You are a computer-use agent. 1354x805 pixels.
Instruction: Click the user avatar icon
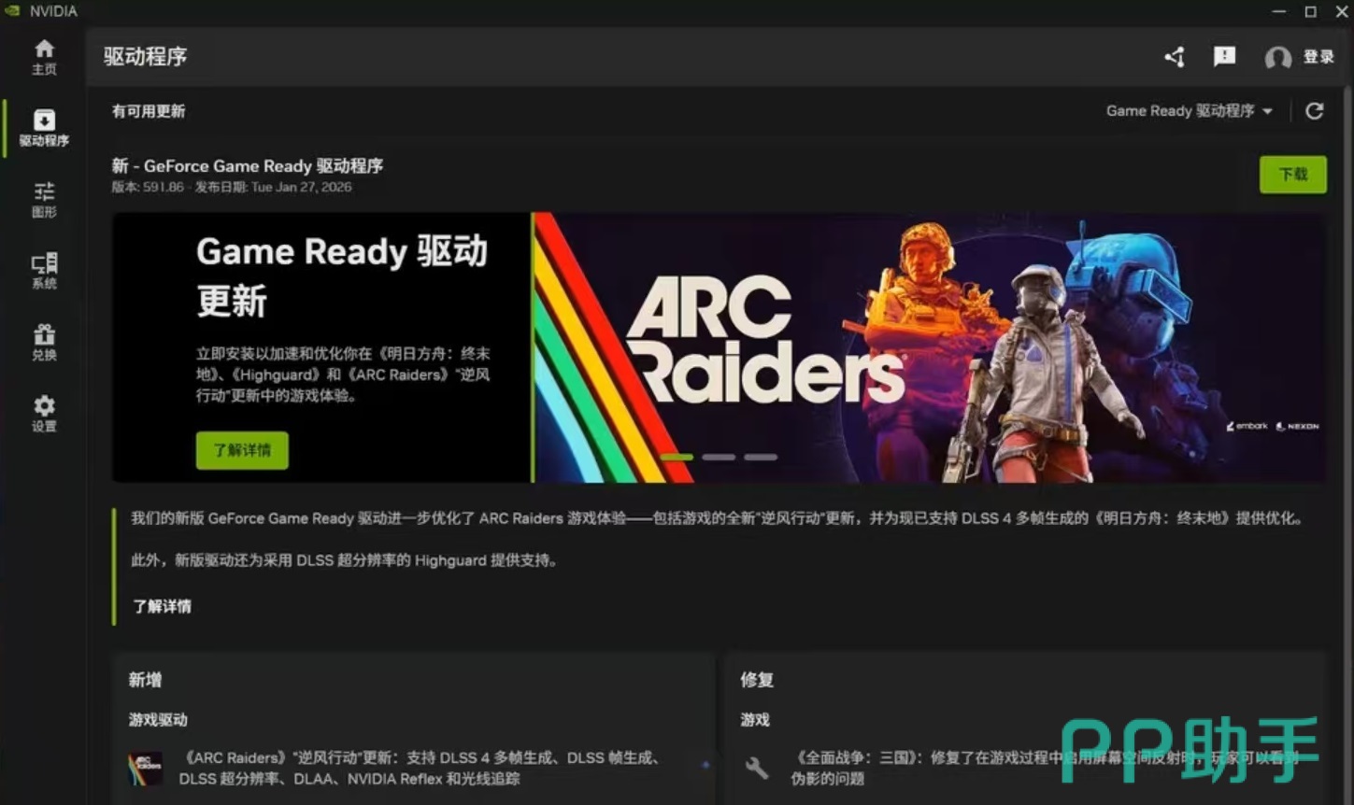pos(1277,58)
